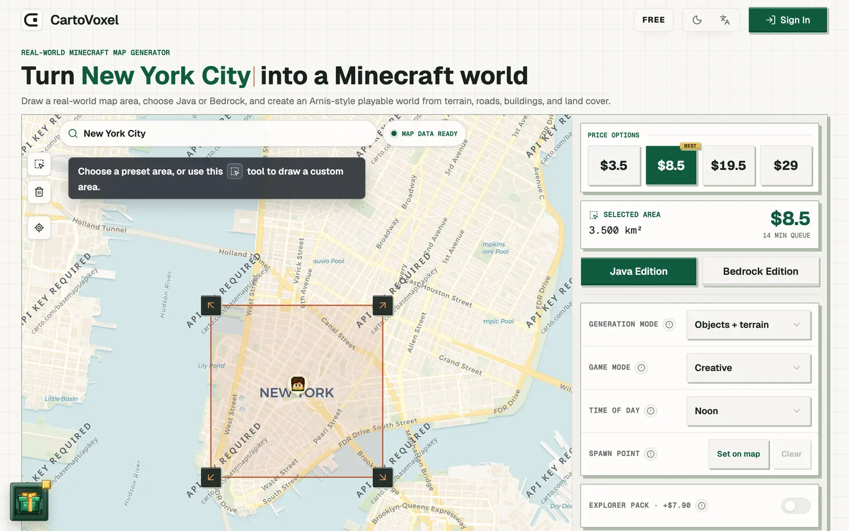
Task: Click the 3.500 km² area value
Action: 616,230
